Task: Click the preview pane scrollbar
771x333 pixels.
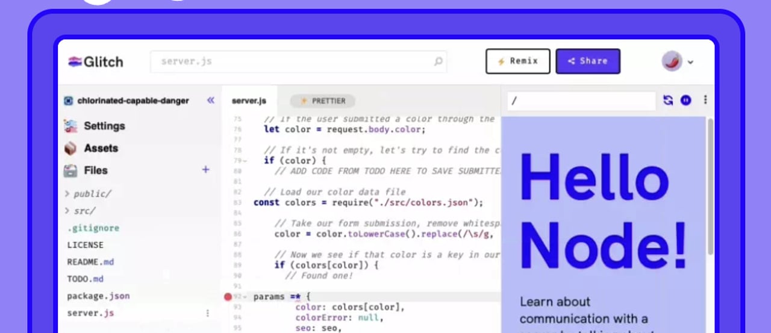Action: click(710, 185)
